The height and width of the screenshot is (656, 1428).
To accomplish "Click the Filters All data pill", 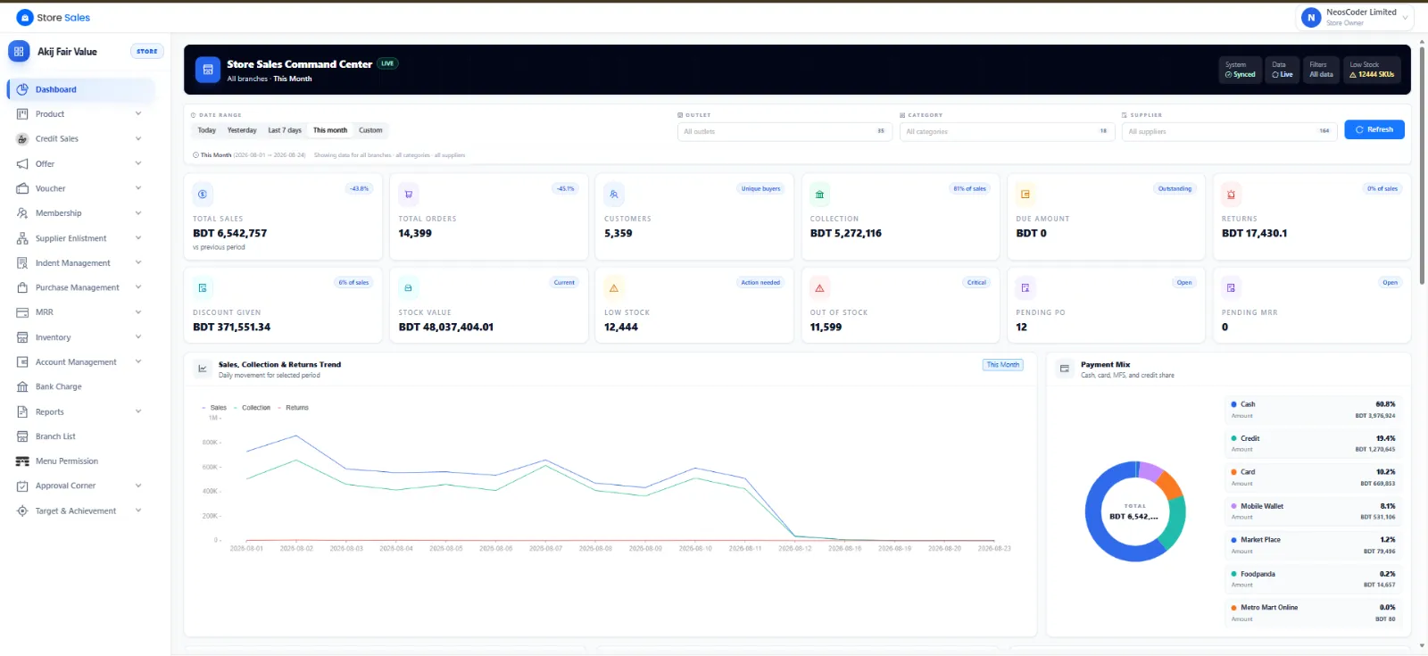I will pyautogui.click(x=1322, y=70).
